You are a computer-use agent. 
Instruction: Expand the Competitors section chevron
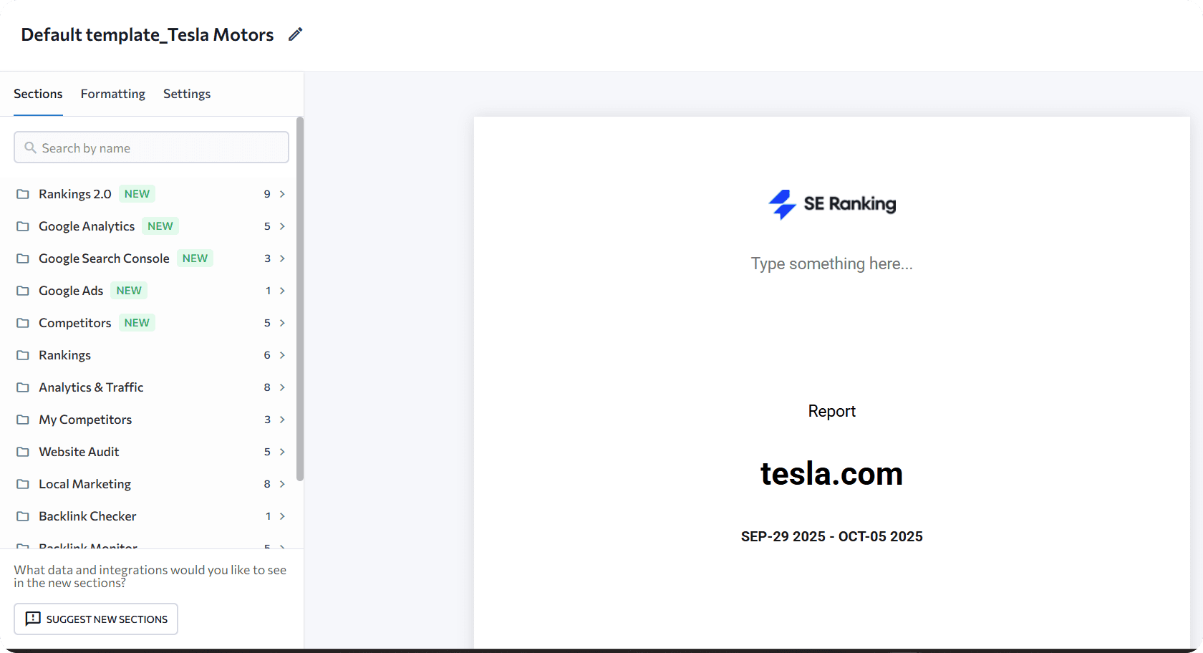(x=282, y=323)
